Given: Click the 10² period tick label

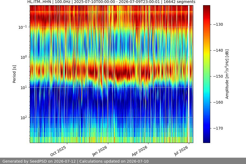Looking at the screenshot, I should pyautogui.click(x=24, y=118).
